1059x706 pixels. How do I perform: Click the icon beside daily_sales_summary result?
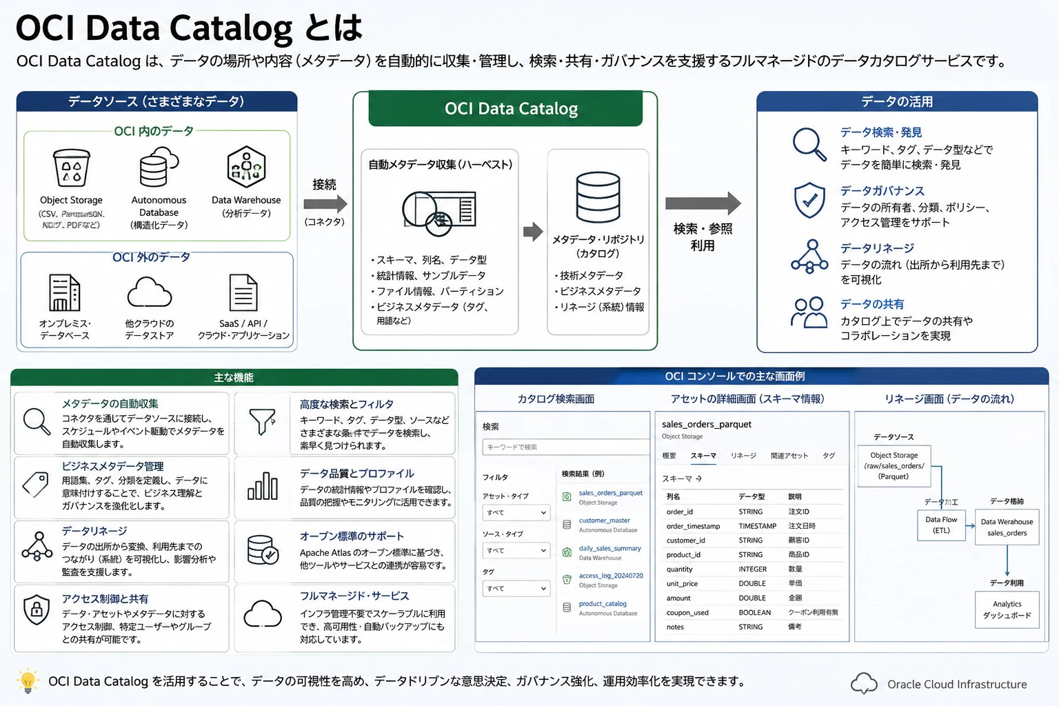[567, 552]
